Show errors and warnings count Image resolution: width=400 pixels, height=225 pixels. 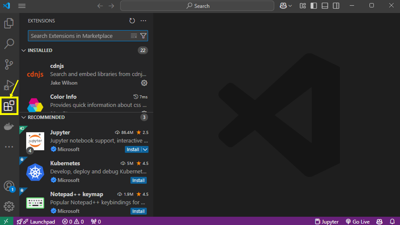(73, 221)
